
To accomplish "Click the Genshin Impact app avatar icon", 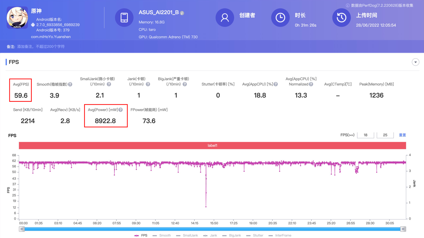I will pyautogui.click(x=17, y=18).
